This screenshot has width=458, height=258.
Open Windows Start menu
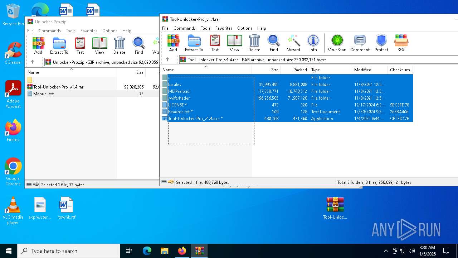[x=9, y=251]
